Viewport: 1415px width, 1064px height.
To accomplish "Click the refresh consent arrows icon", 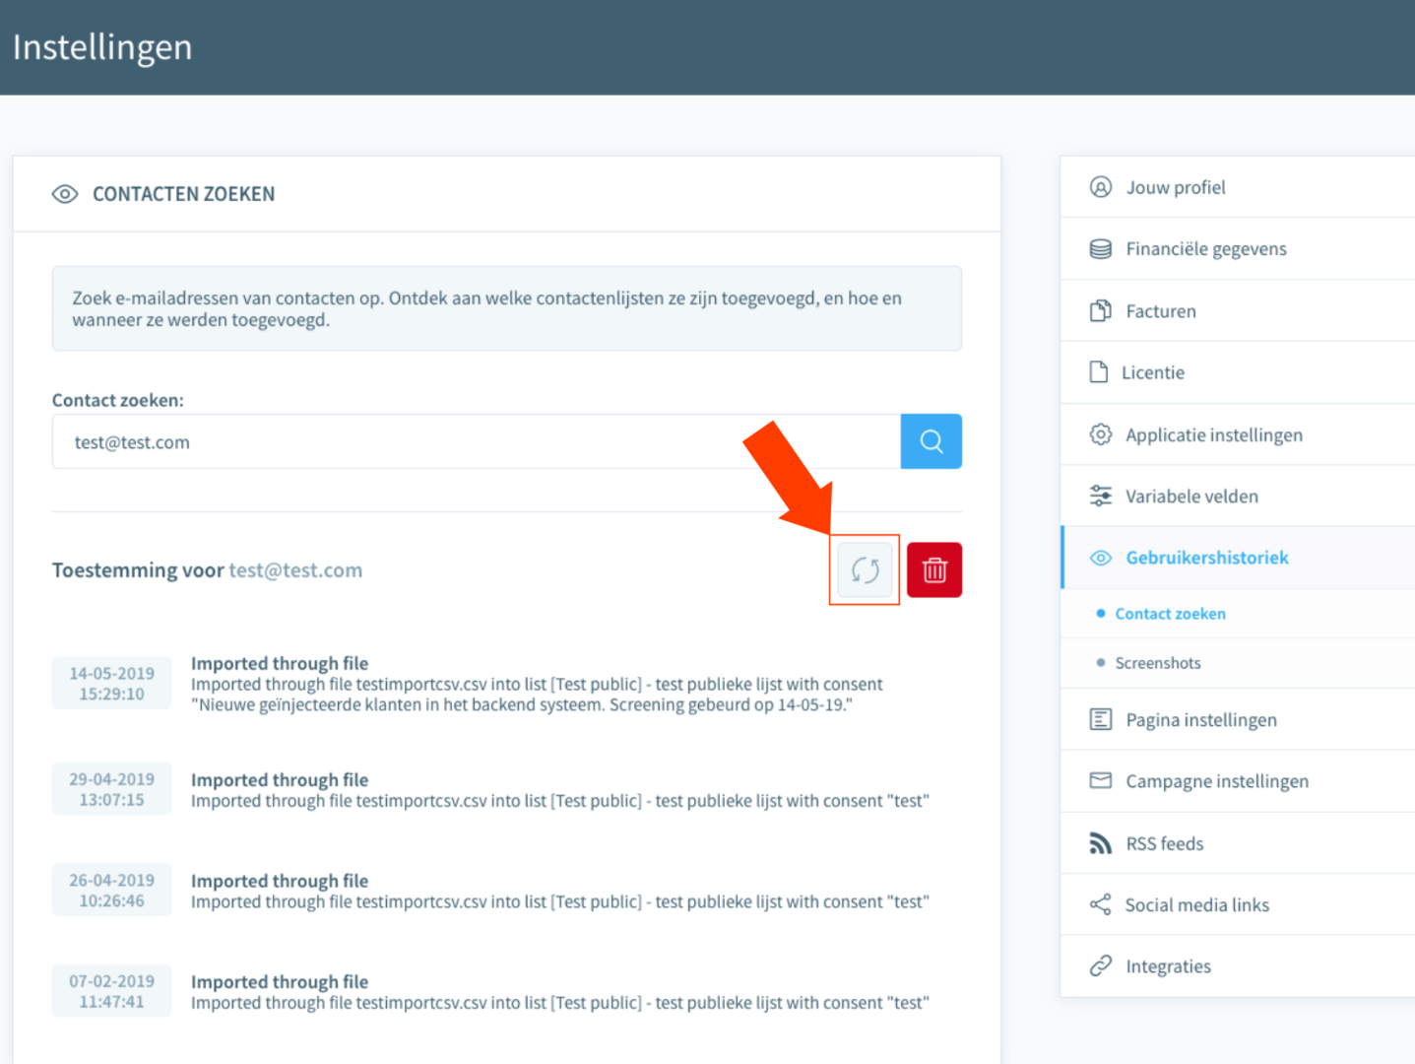I will coord(865,570).
